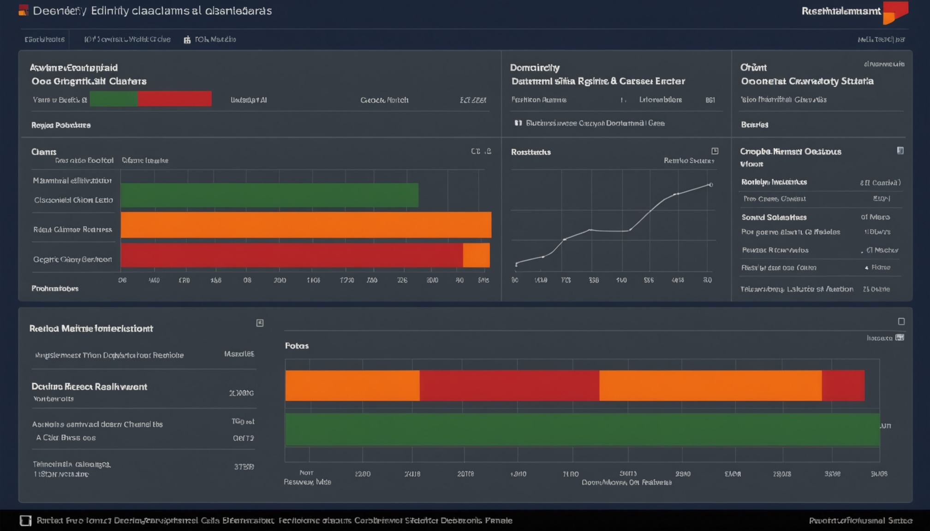Image resolution: width=930 pixels, height=531 pixels.
Task: Click the gift-box icon in the top navigation
Action: click(187, 40)
